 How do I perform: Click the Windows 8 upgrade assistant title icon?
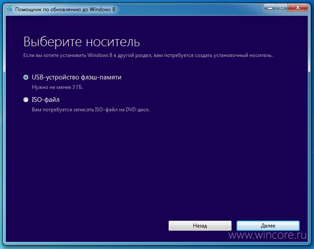pyautogui.click(x=9, y=9)
